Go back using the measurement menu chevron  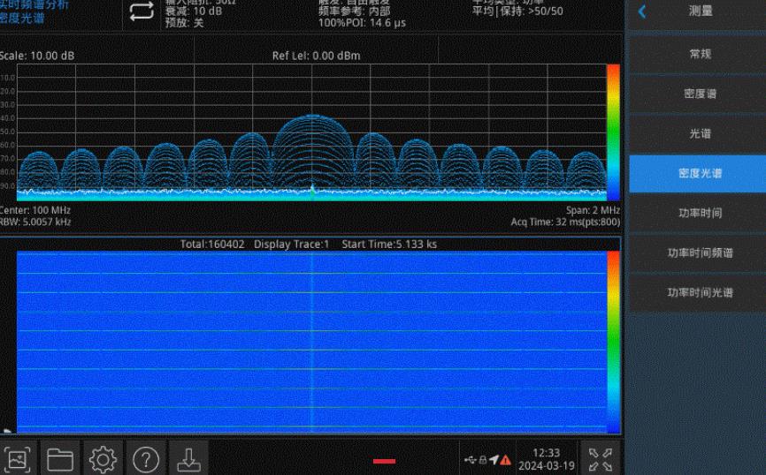point(643,12)
